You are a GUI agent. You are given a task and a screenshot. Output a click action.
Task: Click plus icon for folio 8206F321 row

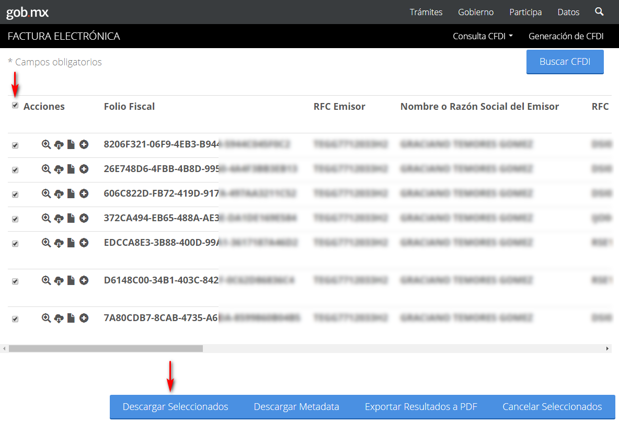84,144
